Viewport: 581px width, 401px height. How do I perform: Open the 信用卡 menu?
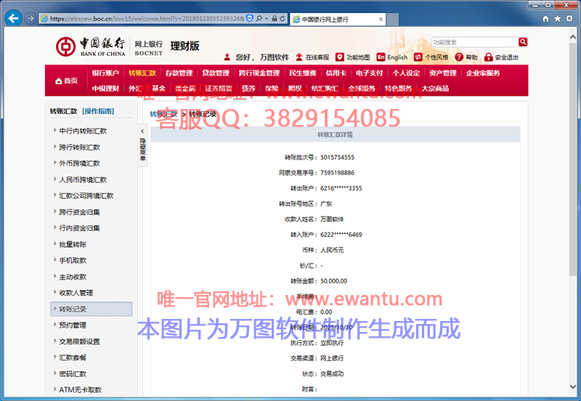click(x=336, y=73)
